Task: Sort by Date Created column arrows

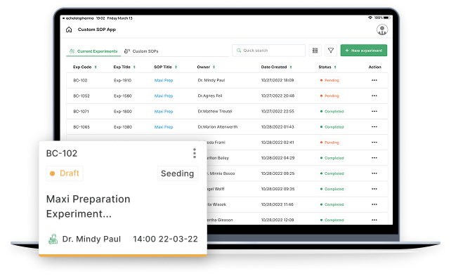Action: (x=291, y=67)
